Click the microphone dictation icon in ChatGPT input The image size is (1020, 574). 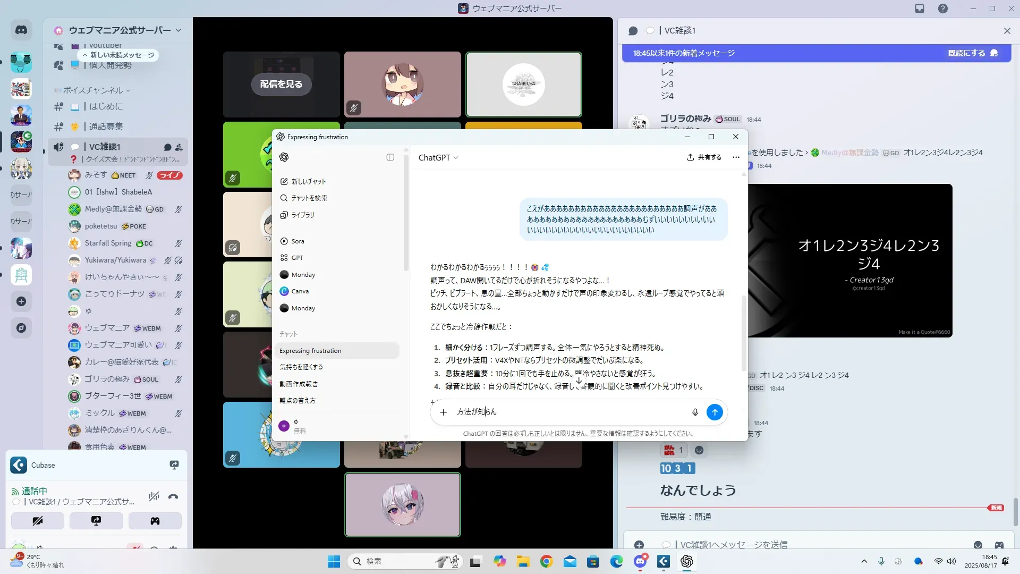point(695,412)
